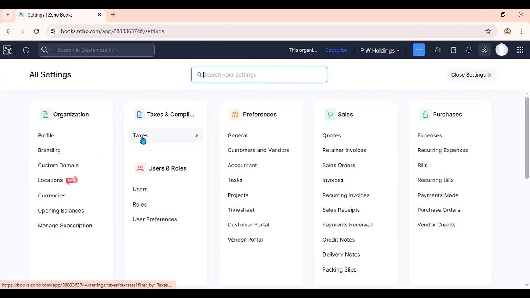The image size is (530, 298).
Task: Open Customer Portal preferences
Action: [x=248, y=225]
